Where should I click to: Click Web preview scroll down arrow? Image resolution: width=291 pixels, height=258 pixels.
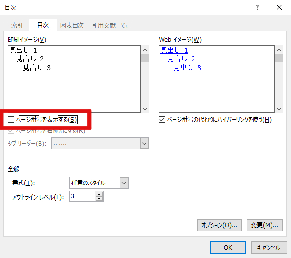279,109
